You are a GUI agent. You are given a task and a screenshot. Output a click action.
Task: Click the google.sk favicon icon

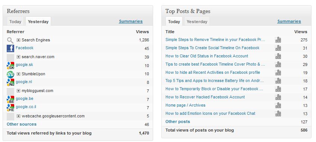[10, 66]
